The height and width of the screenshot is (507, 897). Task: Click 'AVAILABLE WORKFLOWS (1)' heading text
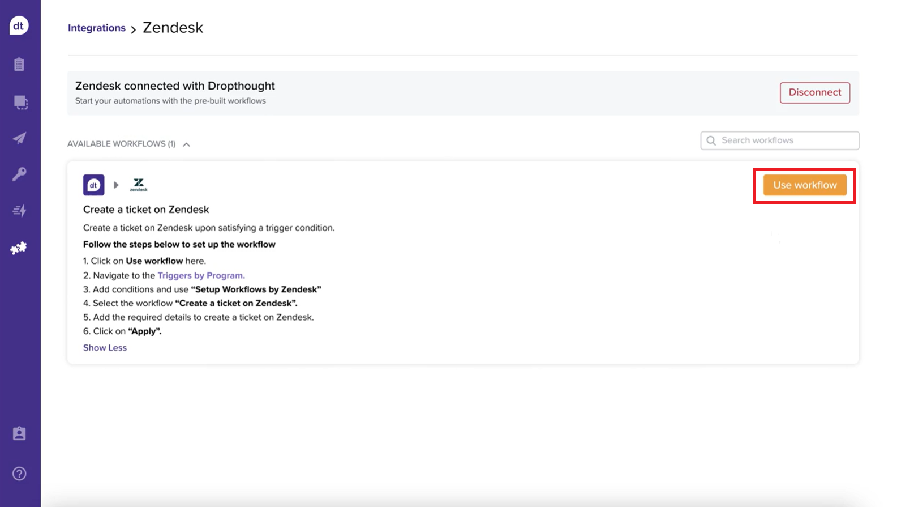coord(121,144)
